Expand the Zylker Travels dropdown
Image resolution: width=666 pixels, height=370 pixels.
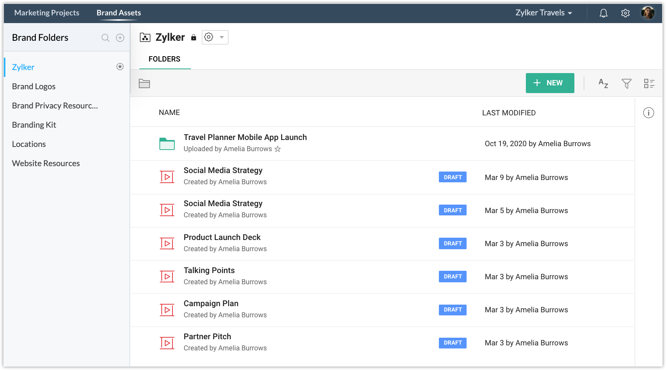tap(544, 13)
